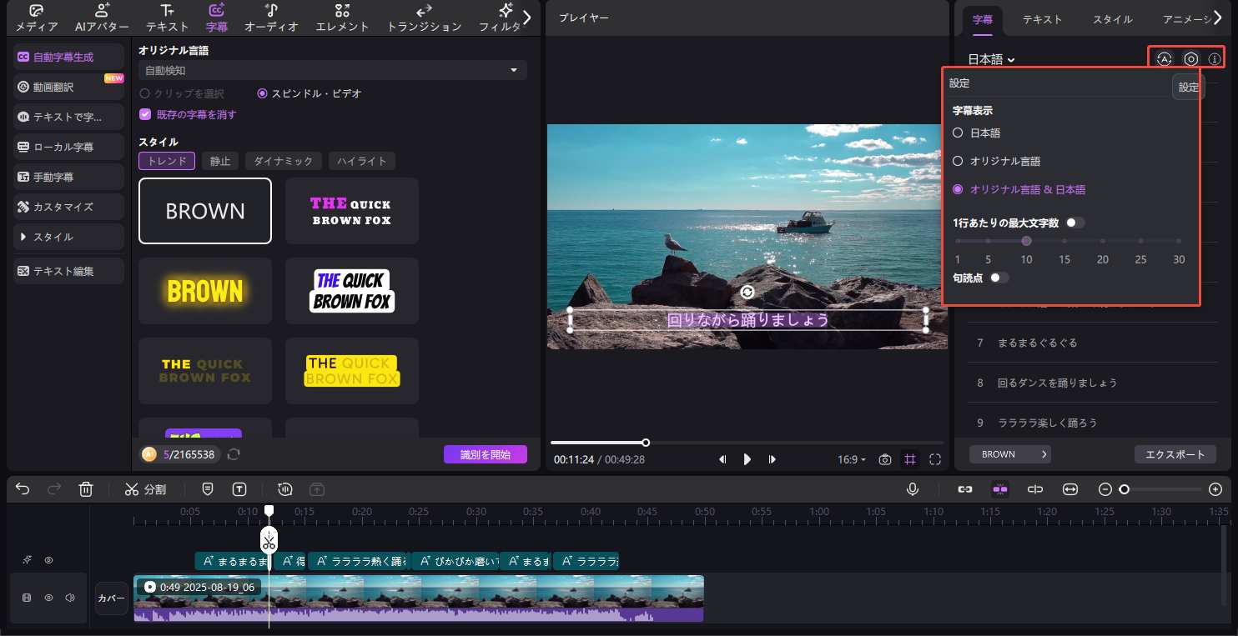The height and width of the screenshot is (636, 1238).
Task: Click the translate icon beside 日本語
Action: tap(1165, 59)
